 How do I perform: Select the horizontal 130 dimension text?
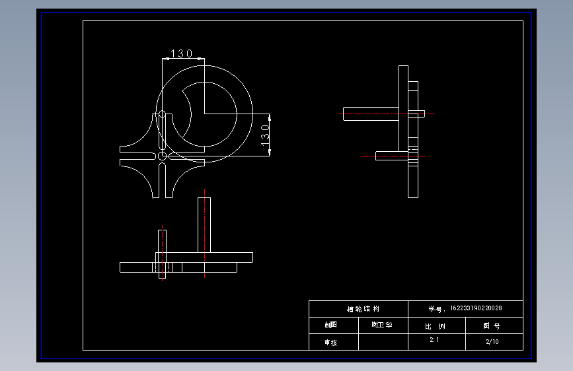(182, 53)
